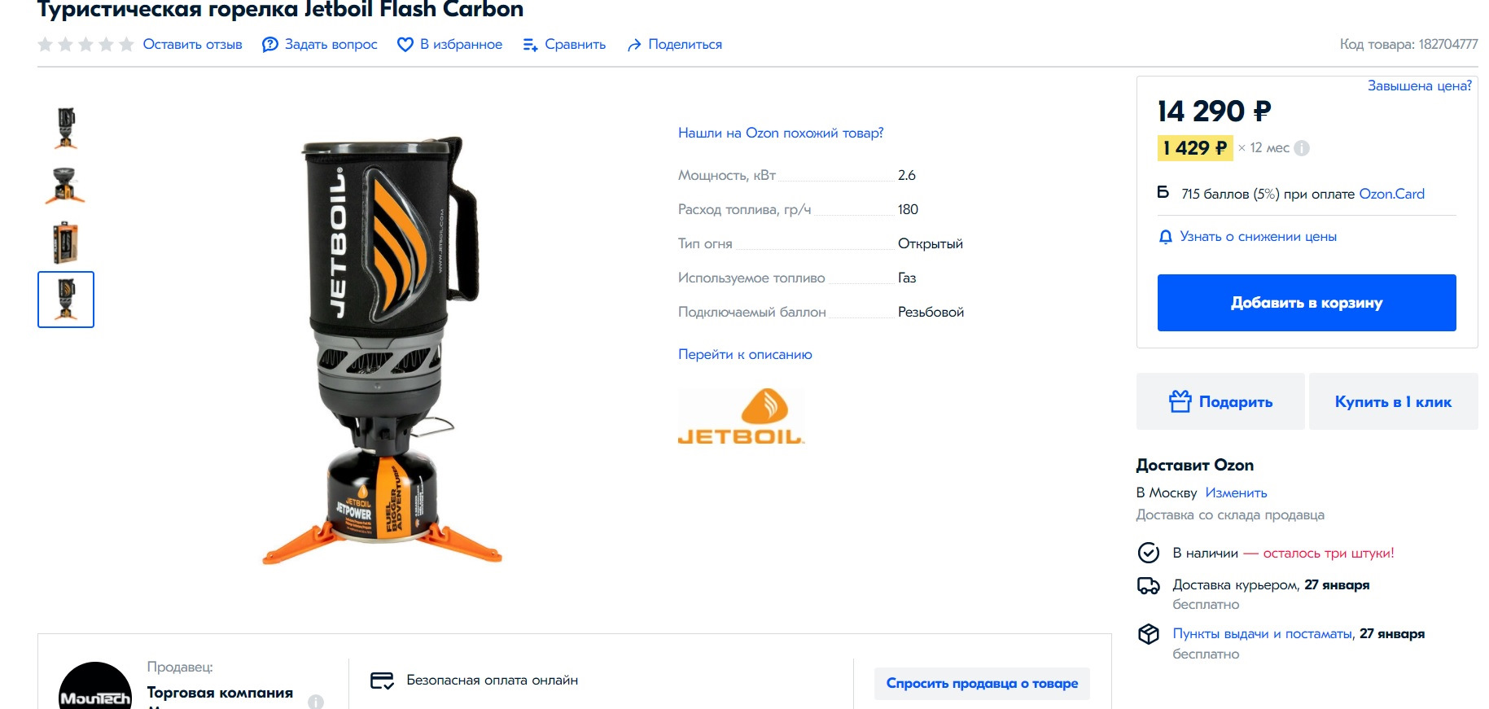The width and height of the screenshot is (1489, 709).
Task: Select the second thumbnail showing burner top
Action: [x=66, y=185]
